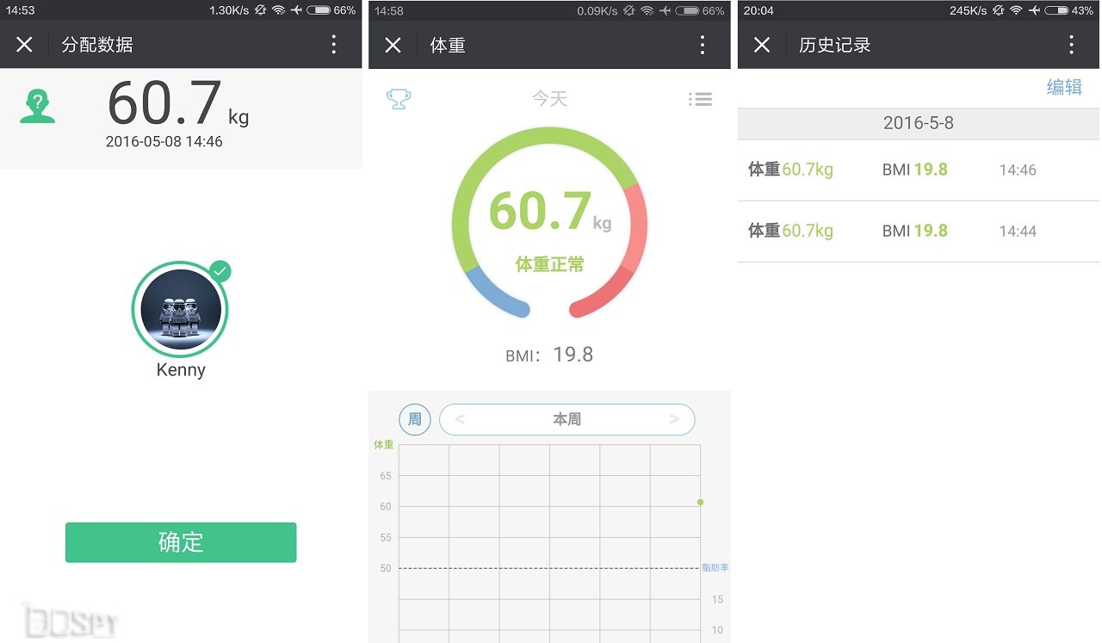Open the trophy achievements icon
Screen dimensions: 1102x643
[x=399, y=98]
